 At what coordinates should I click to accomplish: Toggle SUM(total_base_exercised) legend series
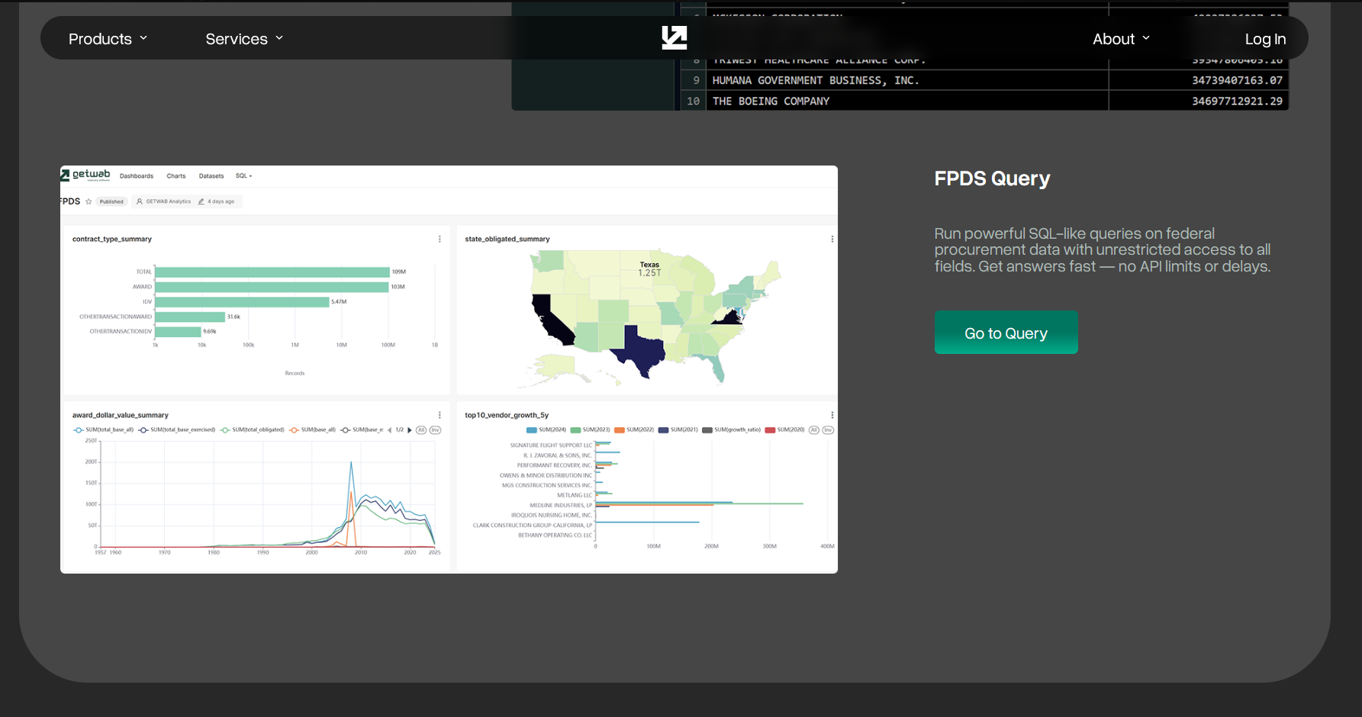[177, 430]
